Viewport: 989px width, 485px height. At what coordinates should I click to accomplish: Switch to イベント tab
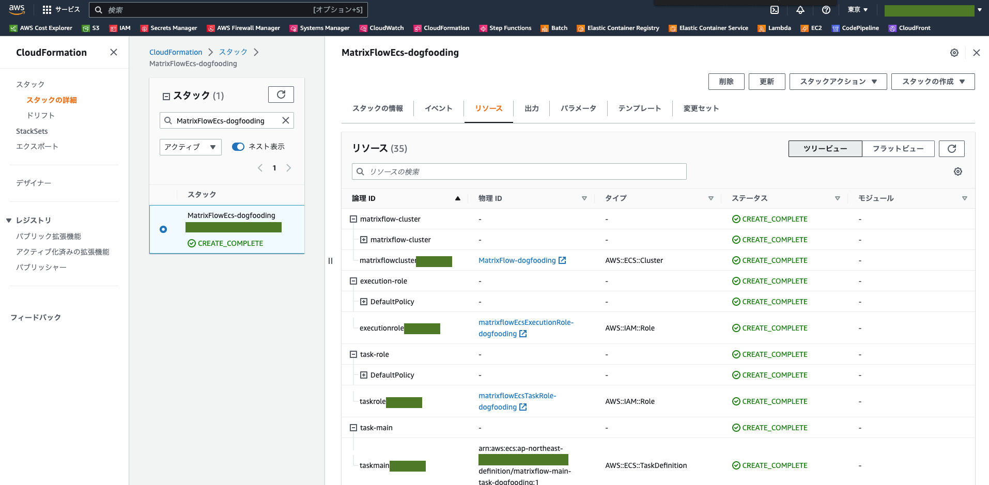click(x=439, y=108)
